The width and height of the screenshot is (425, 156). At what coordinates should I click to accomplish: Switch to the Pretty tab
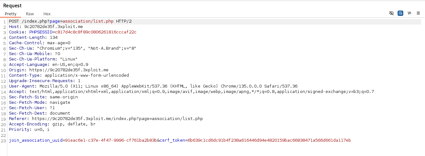[x=11, y=14]
